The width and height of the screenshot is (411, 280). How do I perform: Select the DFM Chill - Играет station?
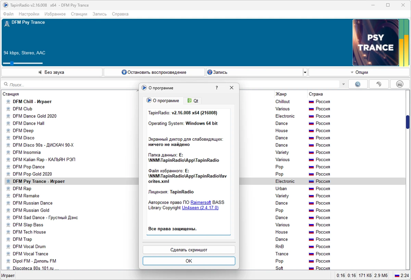tap(32, 102)
